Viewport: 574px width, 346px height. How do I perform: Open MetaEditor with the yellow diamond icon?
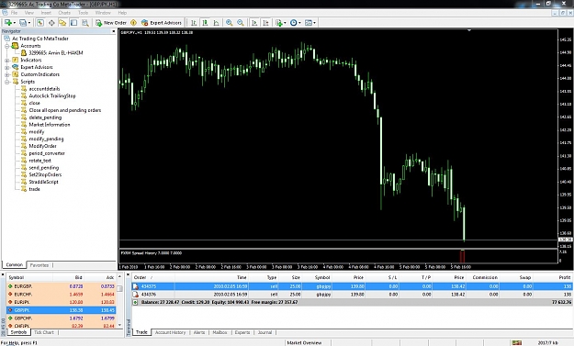(133, 23)
